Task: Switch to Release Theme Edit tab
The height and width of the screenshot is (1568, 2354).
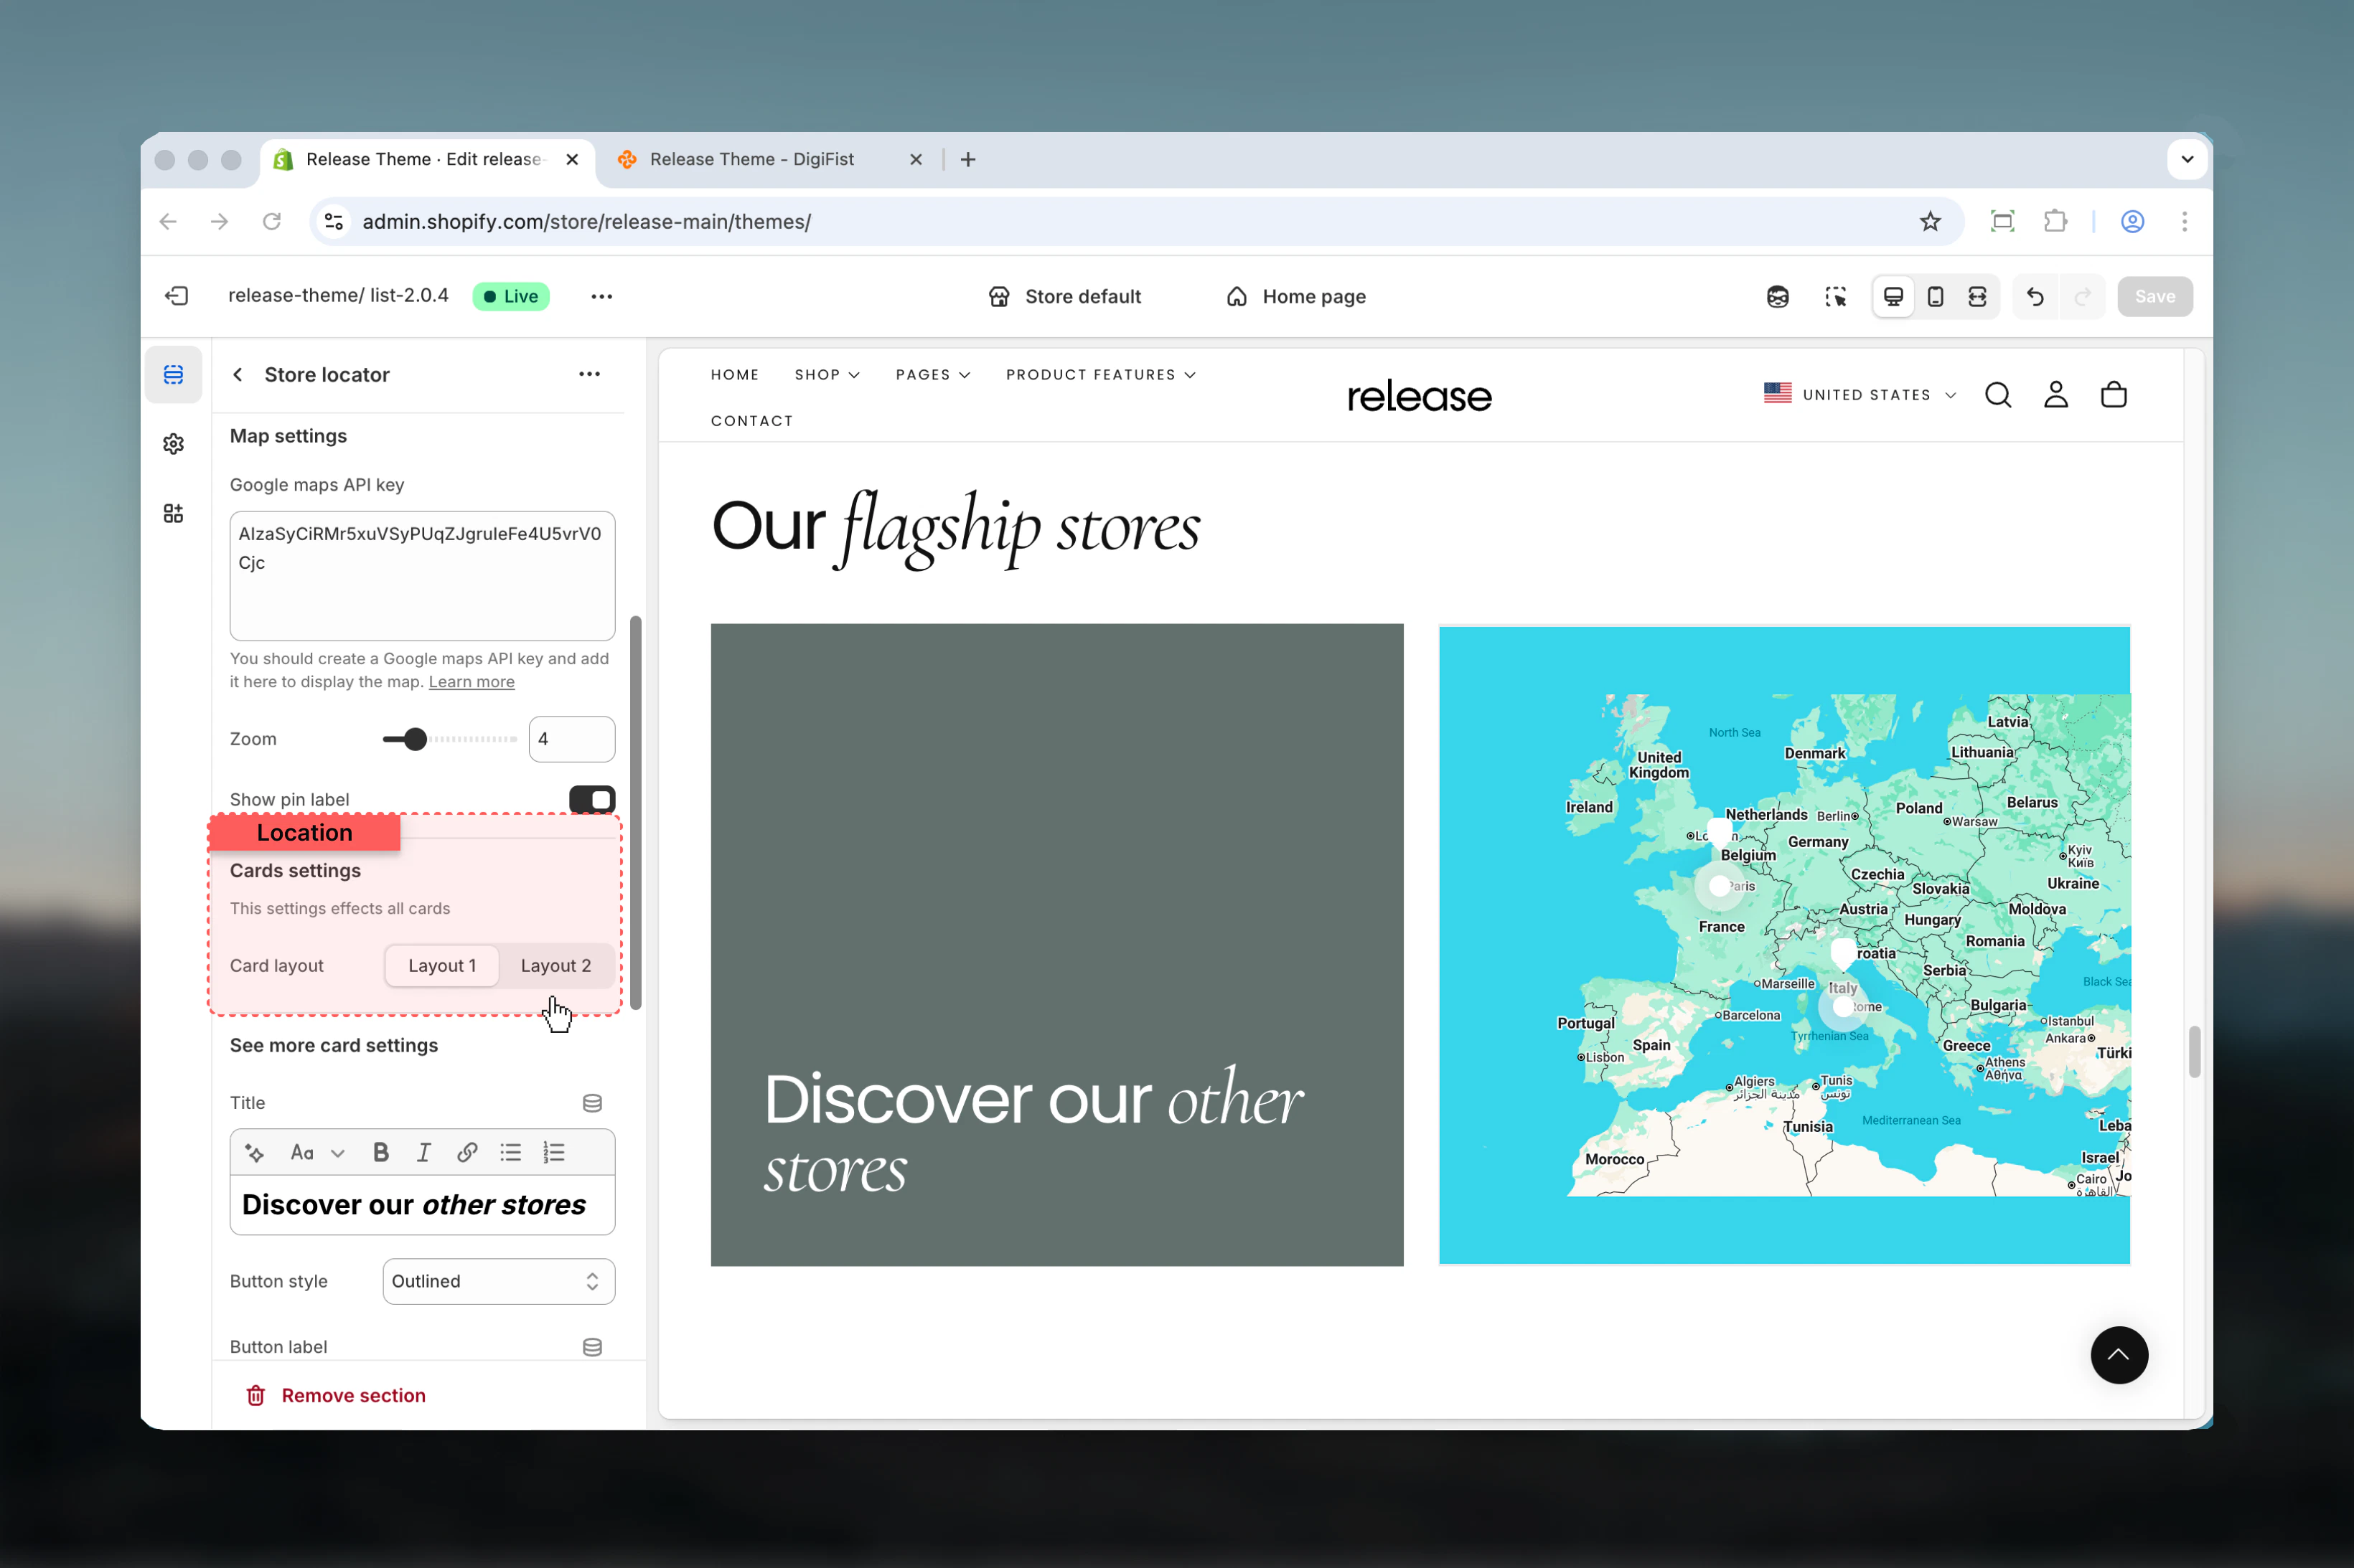Action: [x=426, y=160]
